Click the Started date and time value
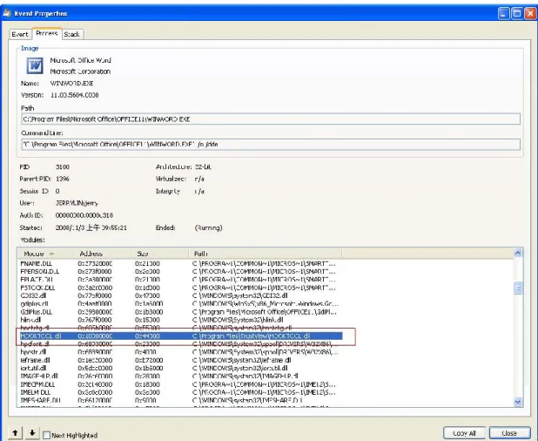 (91, 227)
